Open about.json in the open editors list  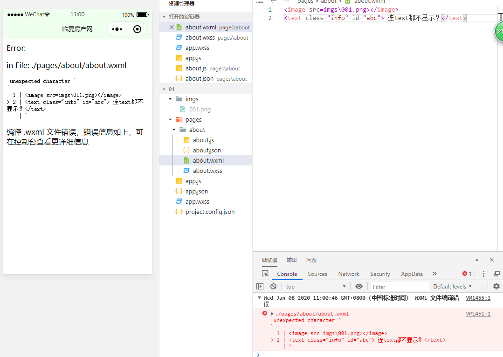(x=206, y=79)
